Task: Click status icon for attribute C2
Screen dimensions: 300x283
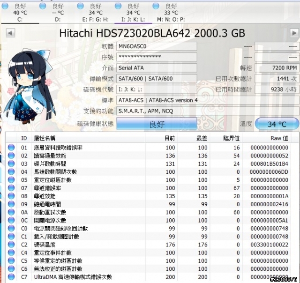Action: 11,245
